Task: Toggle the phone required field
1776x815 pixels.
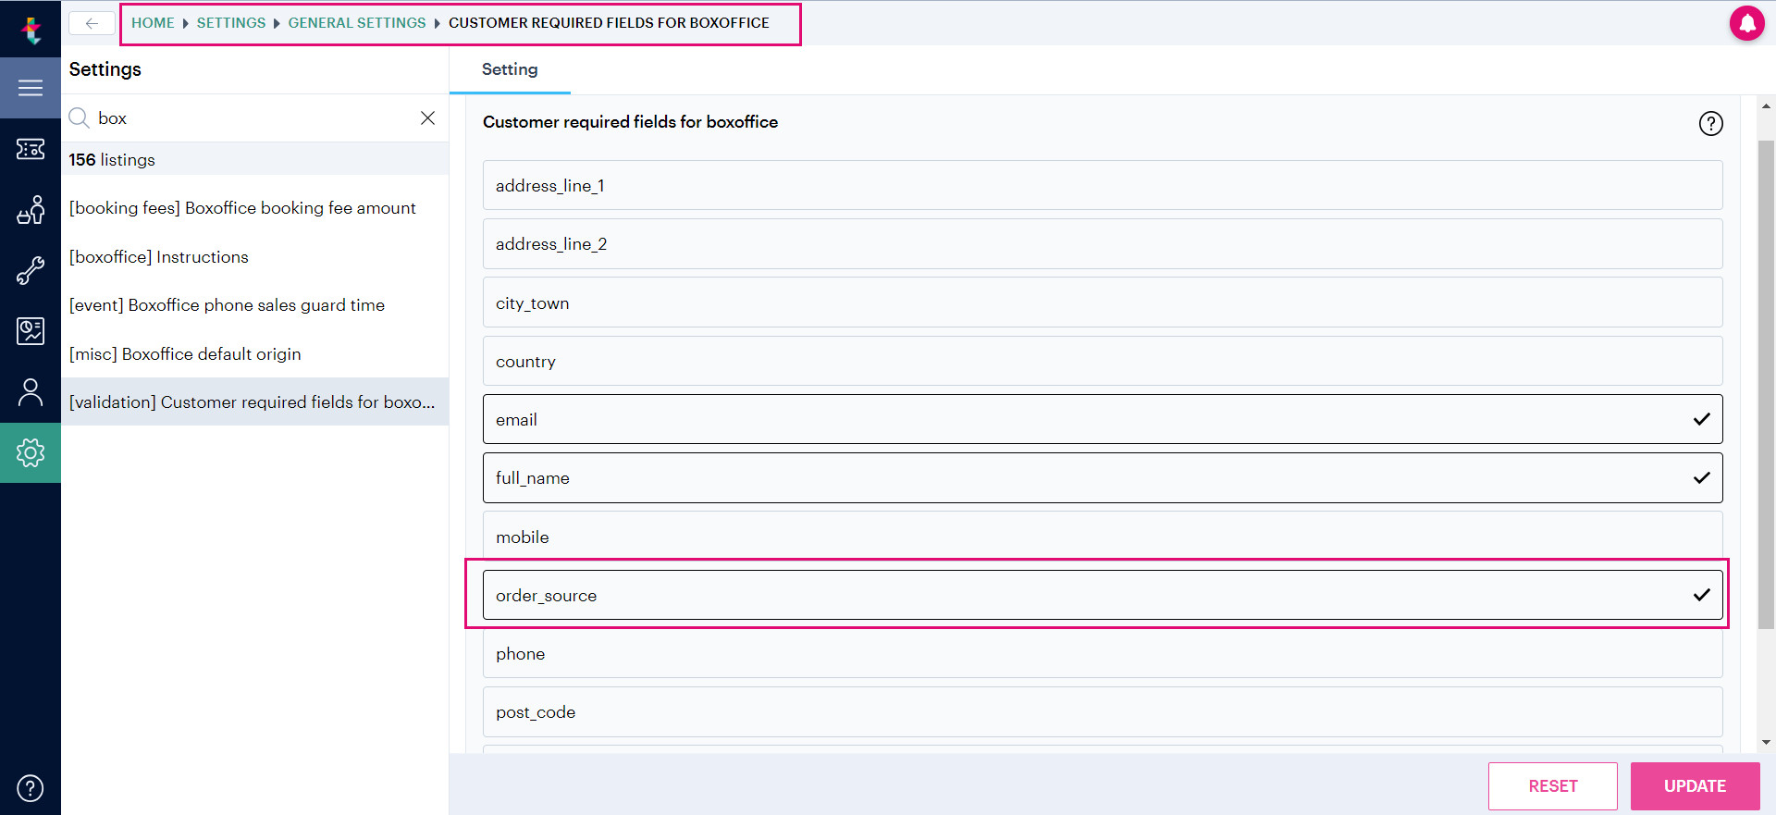Action: click(1103, 653)
